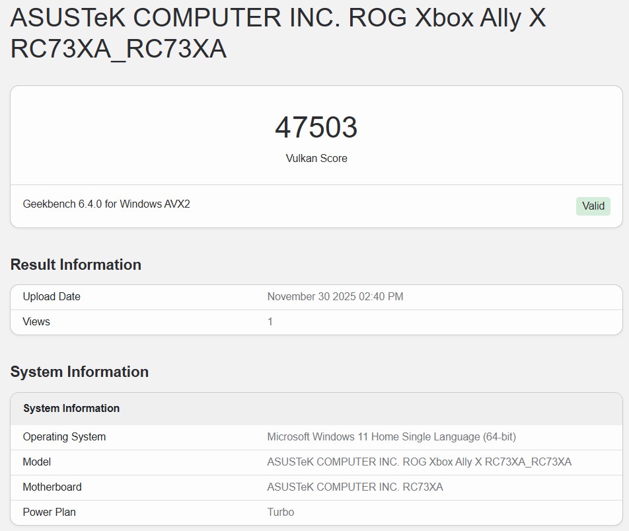Screen dimensions: 629x531
Task: Click the bold System Information table header
Action: point(71,408)
